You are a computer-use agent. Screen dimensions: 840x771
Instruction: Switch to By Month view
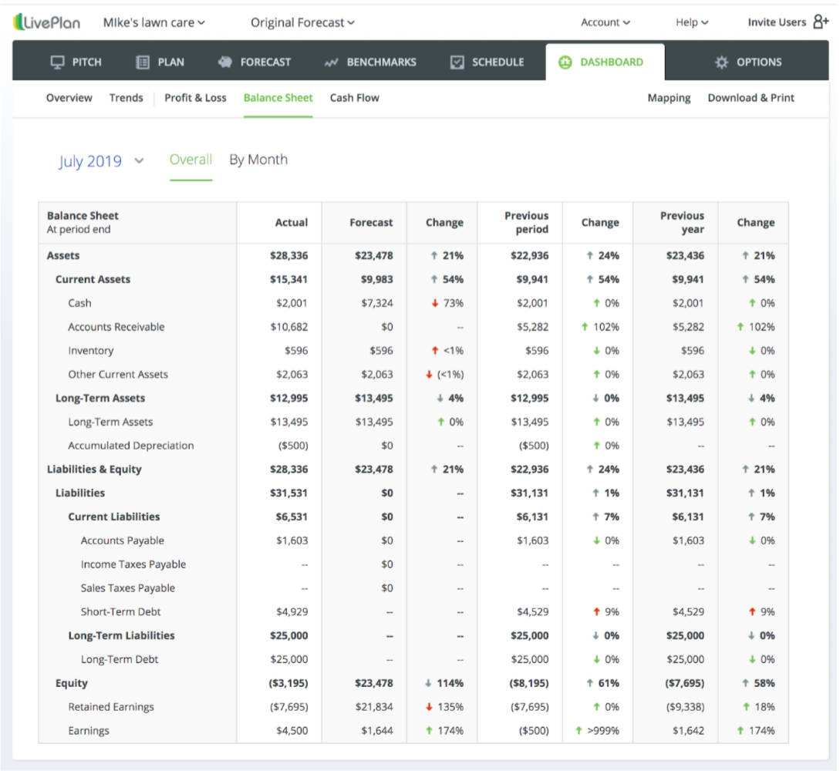[x=258, y=160]
